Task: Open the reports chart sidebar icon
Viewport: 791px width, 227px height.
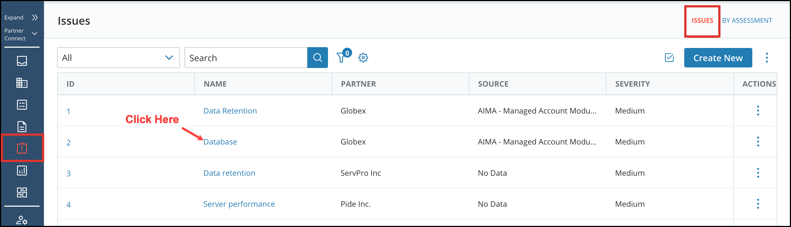Action: pos(22,171)
